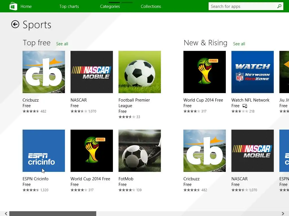This screenshot has width=289, height=216.
Task: Open Watch NFL Network tile
Action: coord(253,72)
